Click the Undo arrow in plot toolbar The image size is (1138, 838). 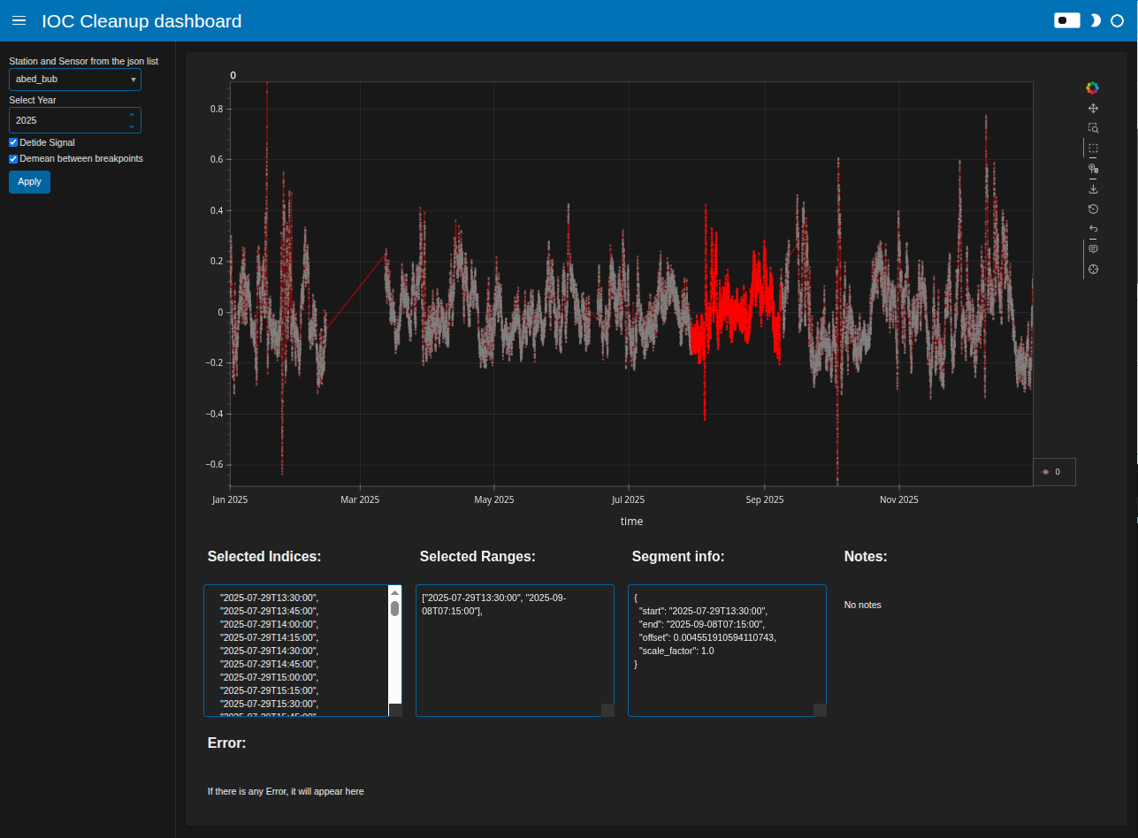pyautogui.click(x=1093, y=229)
